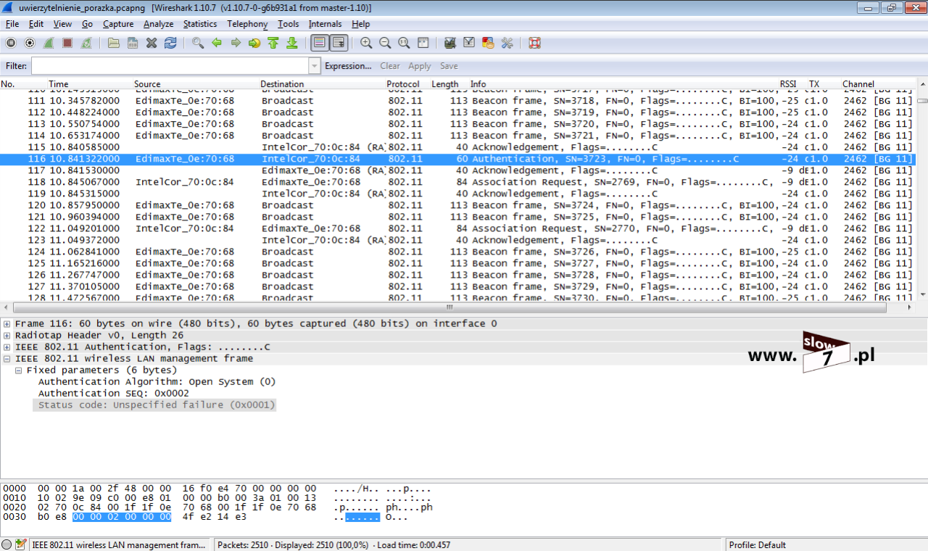The image size is (928, 551).
Task: Select packet 115 Acknowledgement row
Action: pyautogui.click(x=457, y=147)
